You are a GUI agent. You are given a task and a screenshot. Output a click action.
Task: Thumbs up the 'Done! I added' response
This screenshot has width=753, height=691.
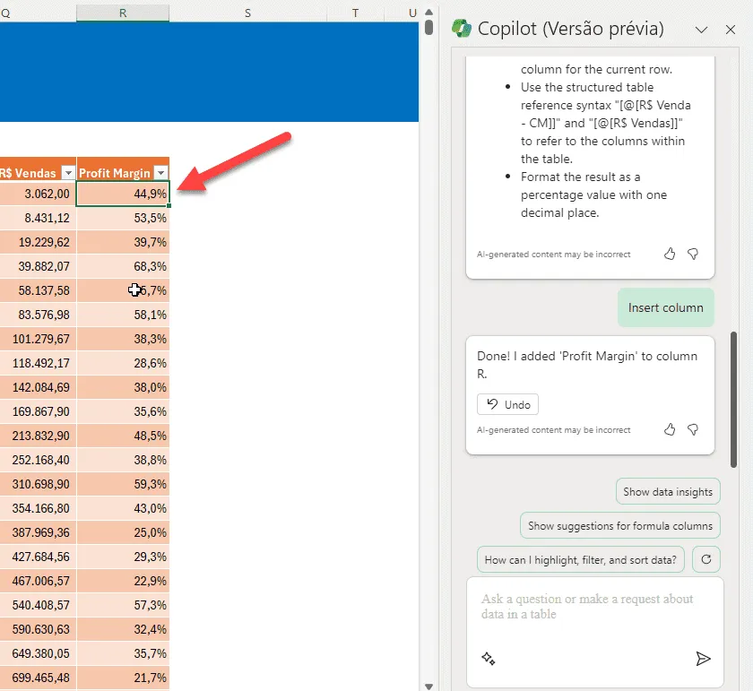(x=670, y=429)
